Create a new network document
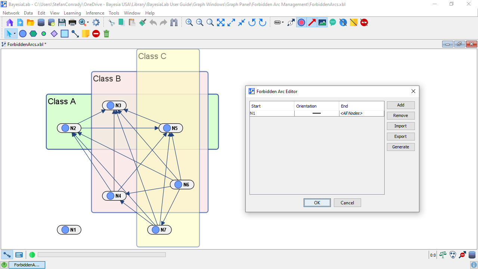The image size is (478, 269). (x=20, y=22)
